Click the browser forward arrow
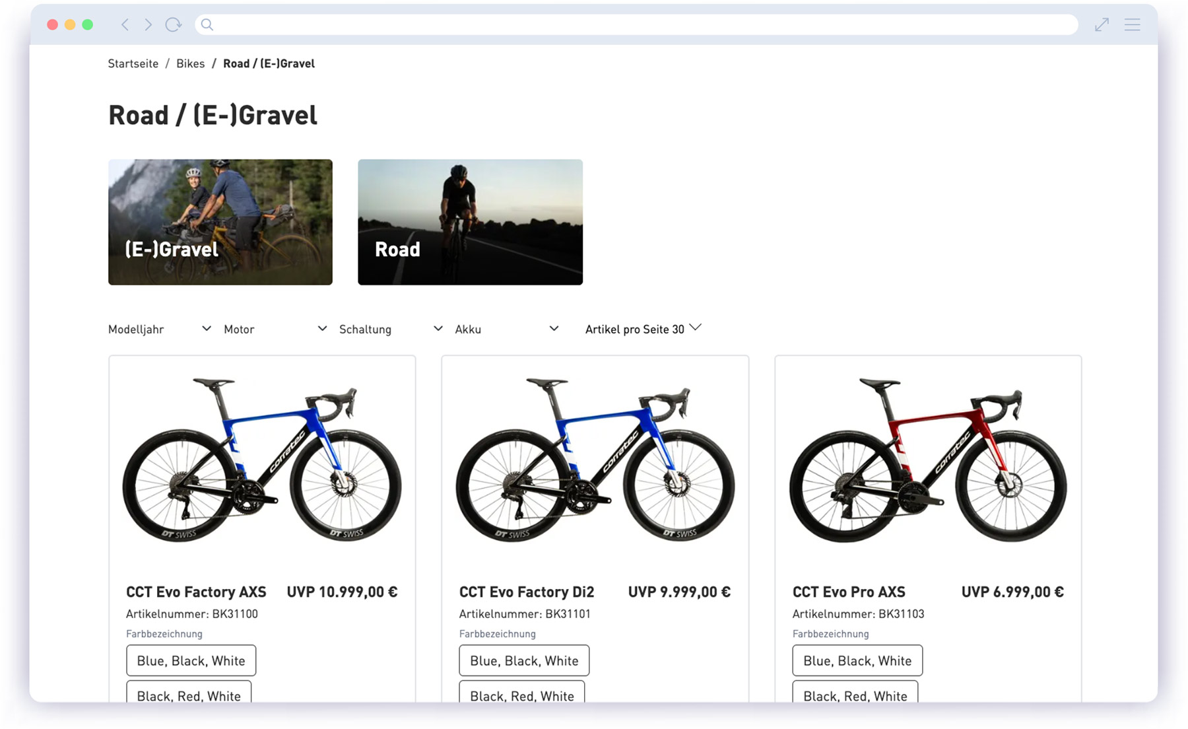Image resolution: width=1188 pixels, height=729 pixels. pyautogui.click(x=148, y=25)
